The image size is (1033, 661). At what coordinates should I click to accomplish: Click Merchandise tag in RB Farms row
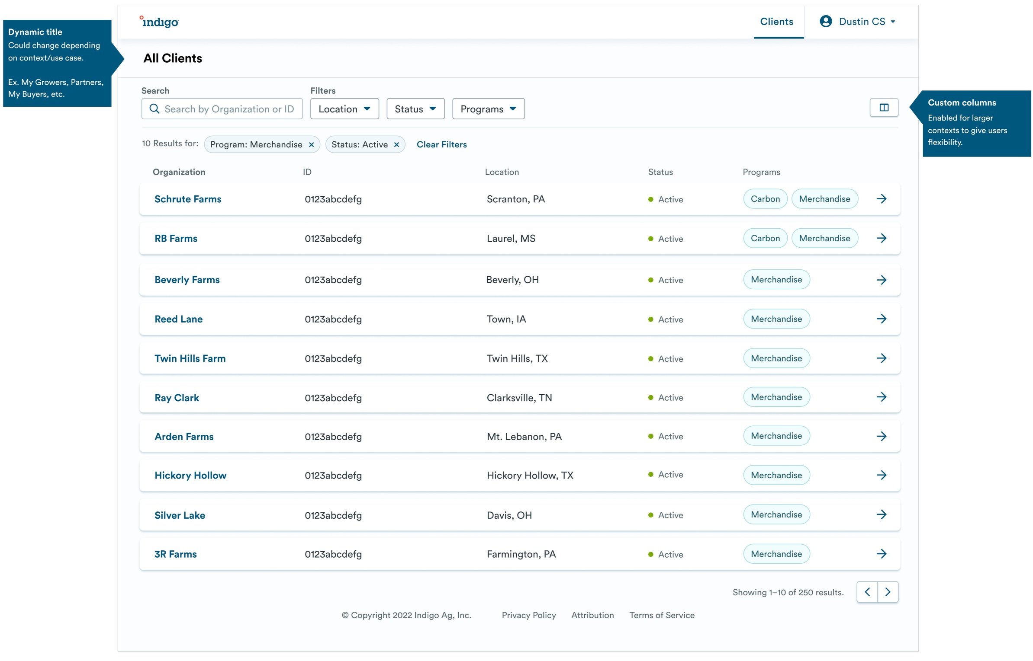pyautogui.click(x=824, y=238)
